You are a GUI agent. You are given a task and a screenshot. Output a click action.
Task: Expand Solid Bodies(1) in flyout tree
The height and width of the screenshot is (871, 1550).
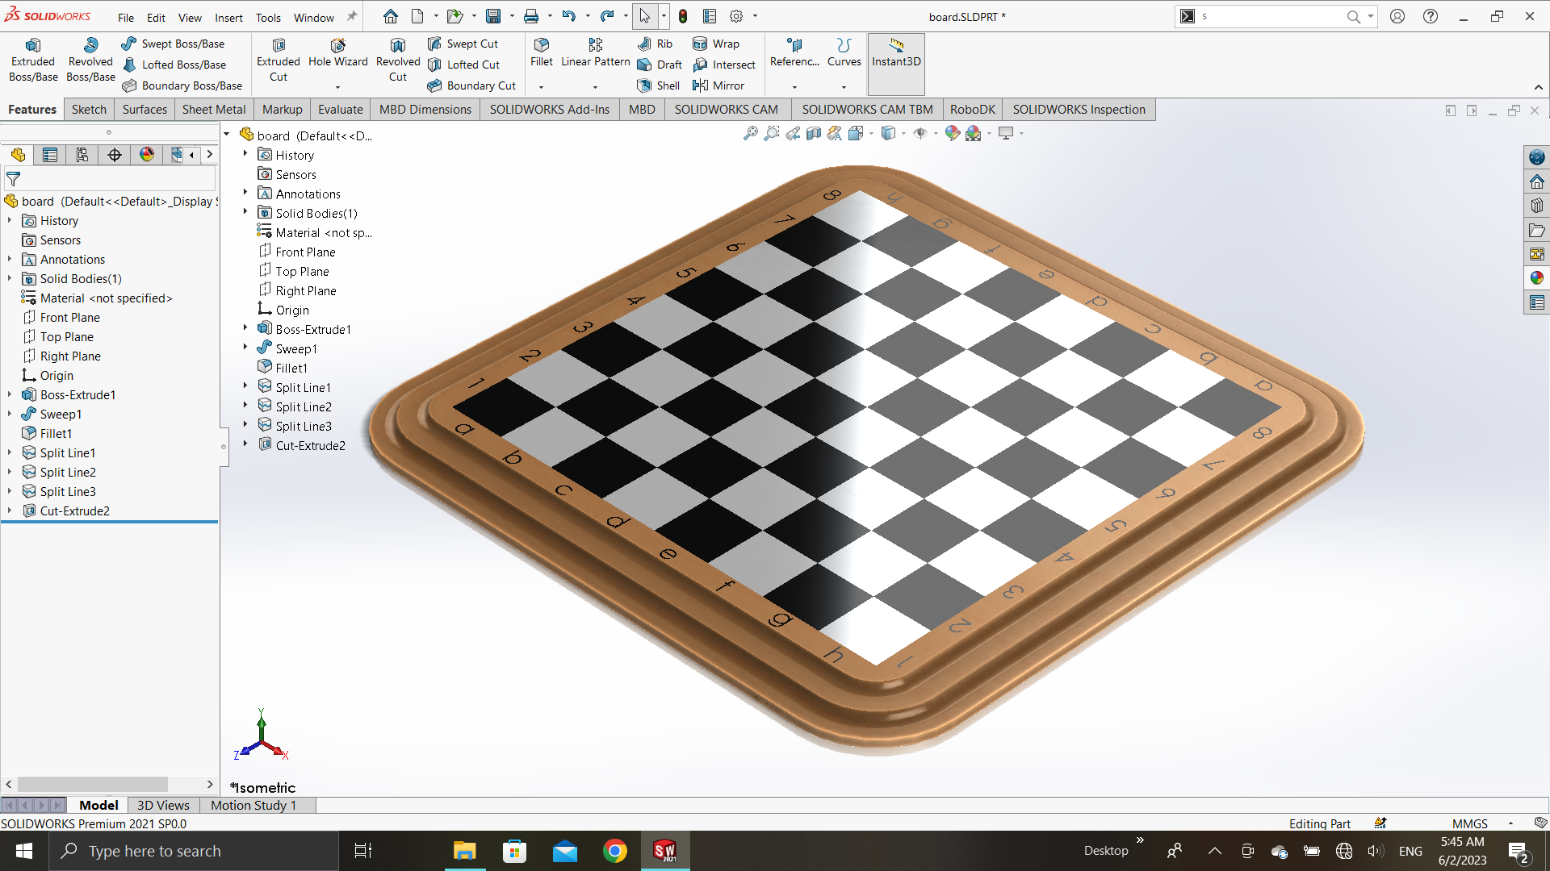pyautogui.click(x=245, y=213)
